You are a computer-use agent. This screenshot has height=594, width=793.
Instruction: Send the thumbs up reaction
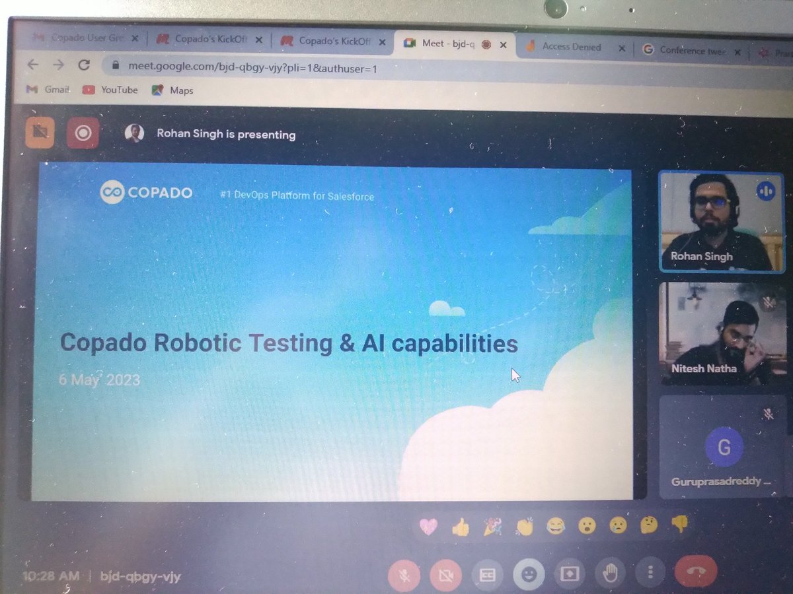click(460, 526)
